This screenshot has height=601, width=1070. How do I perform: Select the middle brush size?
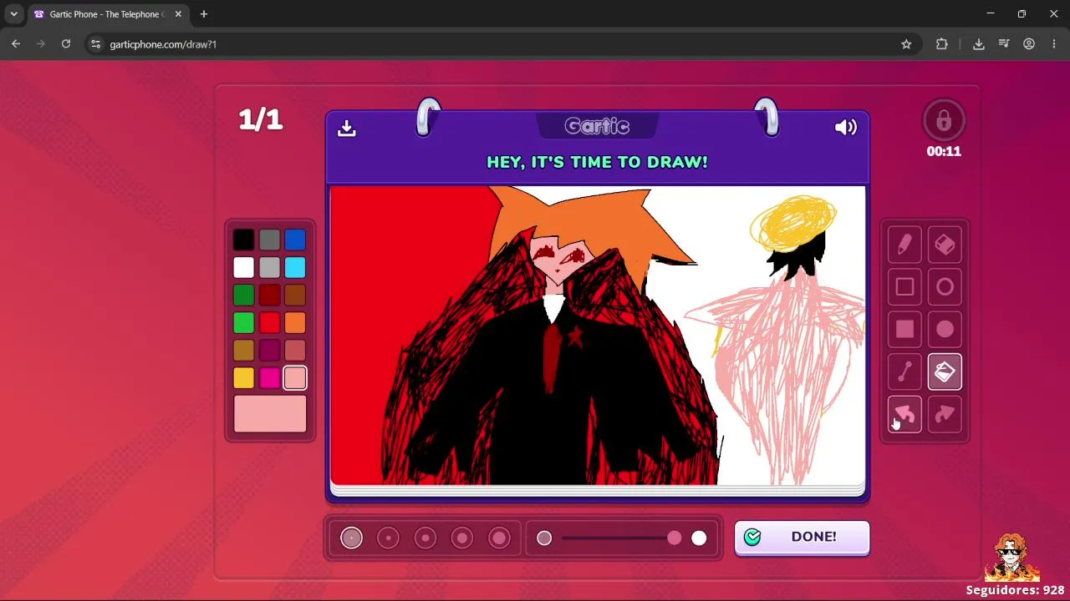click(425, 538)
